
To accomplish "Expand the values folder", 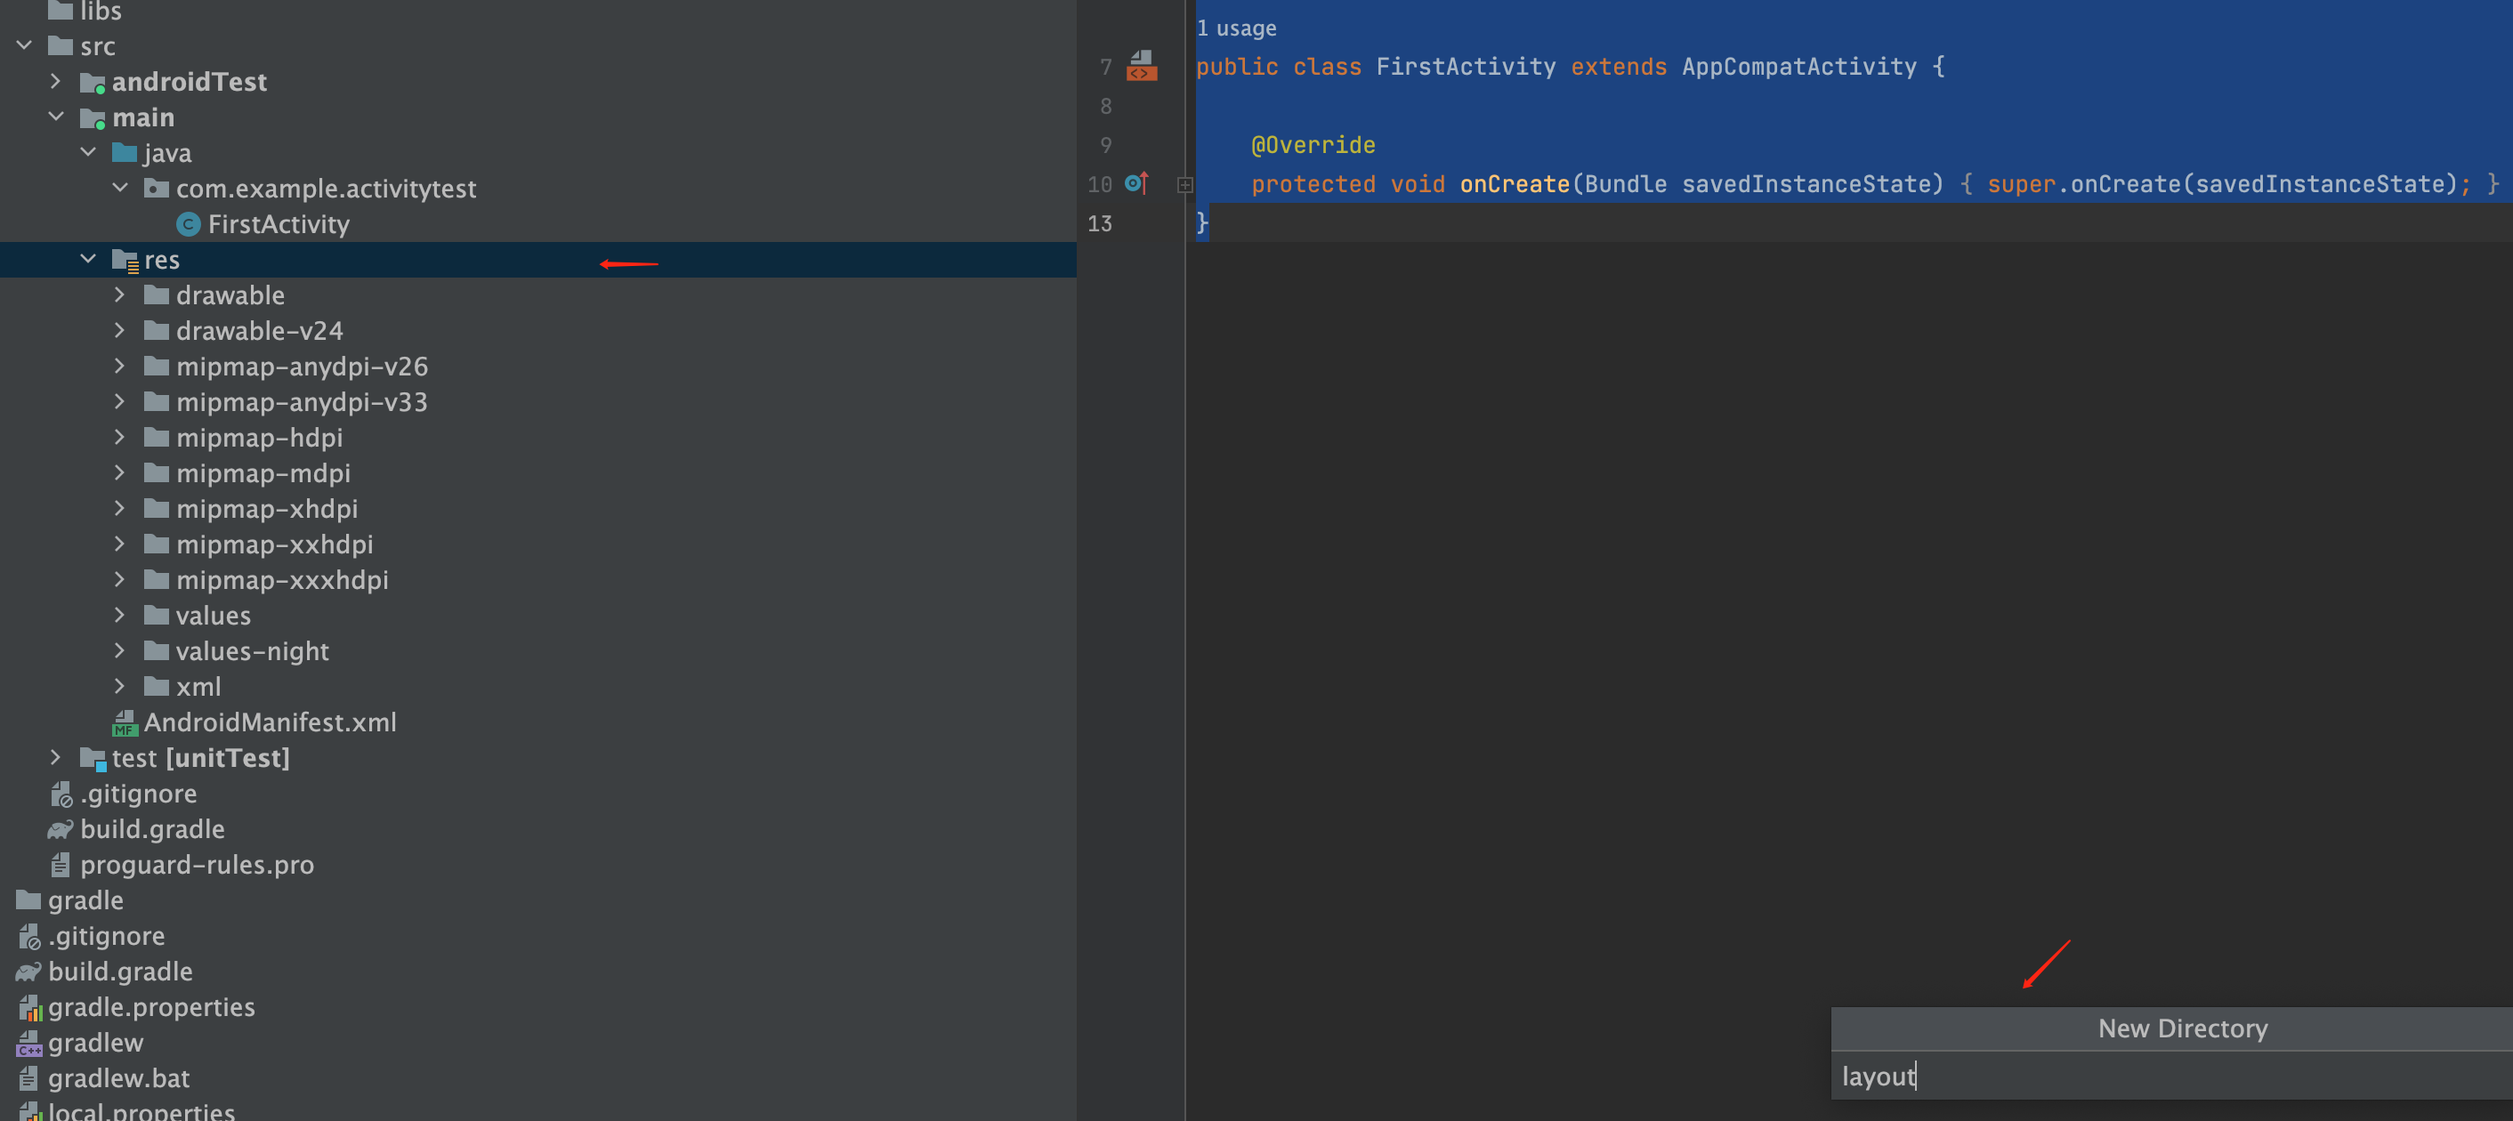I will pos(119,616).
